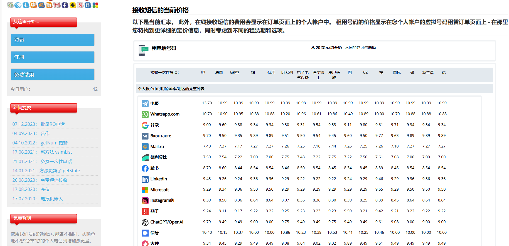Viewport: 509px width, 246px height.
Task: Click the 13.70 price in 电报 row
Action: point(207,103)
